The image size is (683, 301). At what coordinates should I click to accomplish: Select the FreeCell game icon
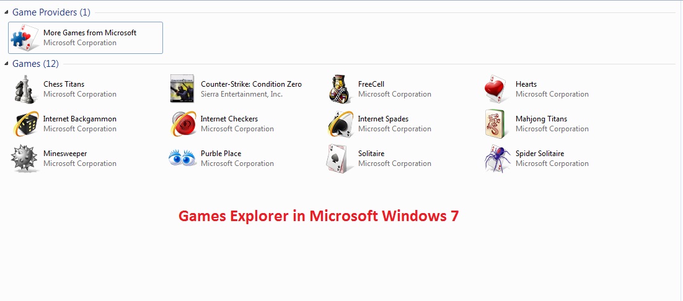(x=340, y=89)
